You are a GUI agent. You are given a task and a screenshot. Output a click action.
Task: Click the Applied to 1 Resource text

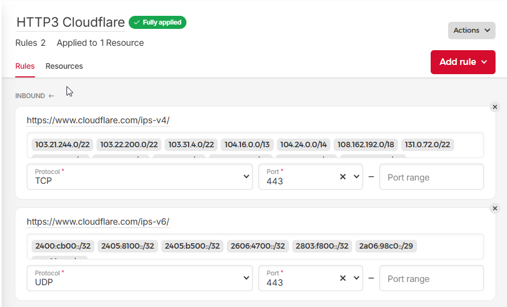pos(100,43)
